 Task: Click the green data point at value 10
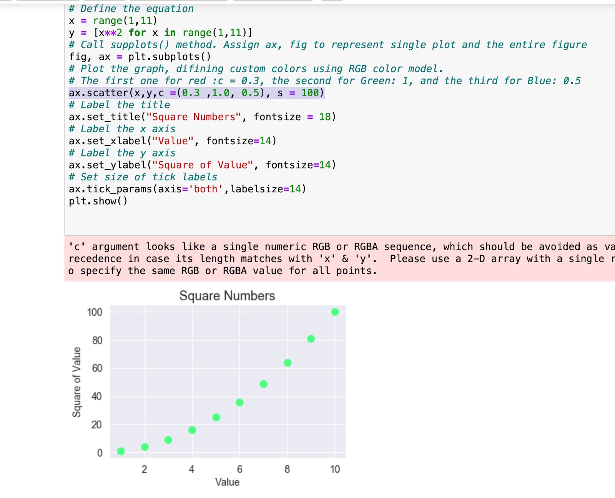[x=335, y=312]
